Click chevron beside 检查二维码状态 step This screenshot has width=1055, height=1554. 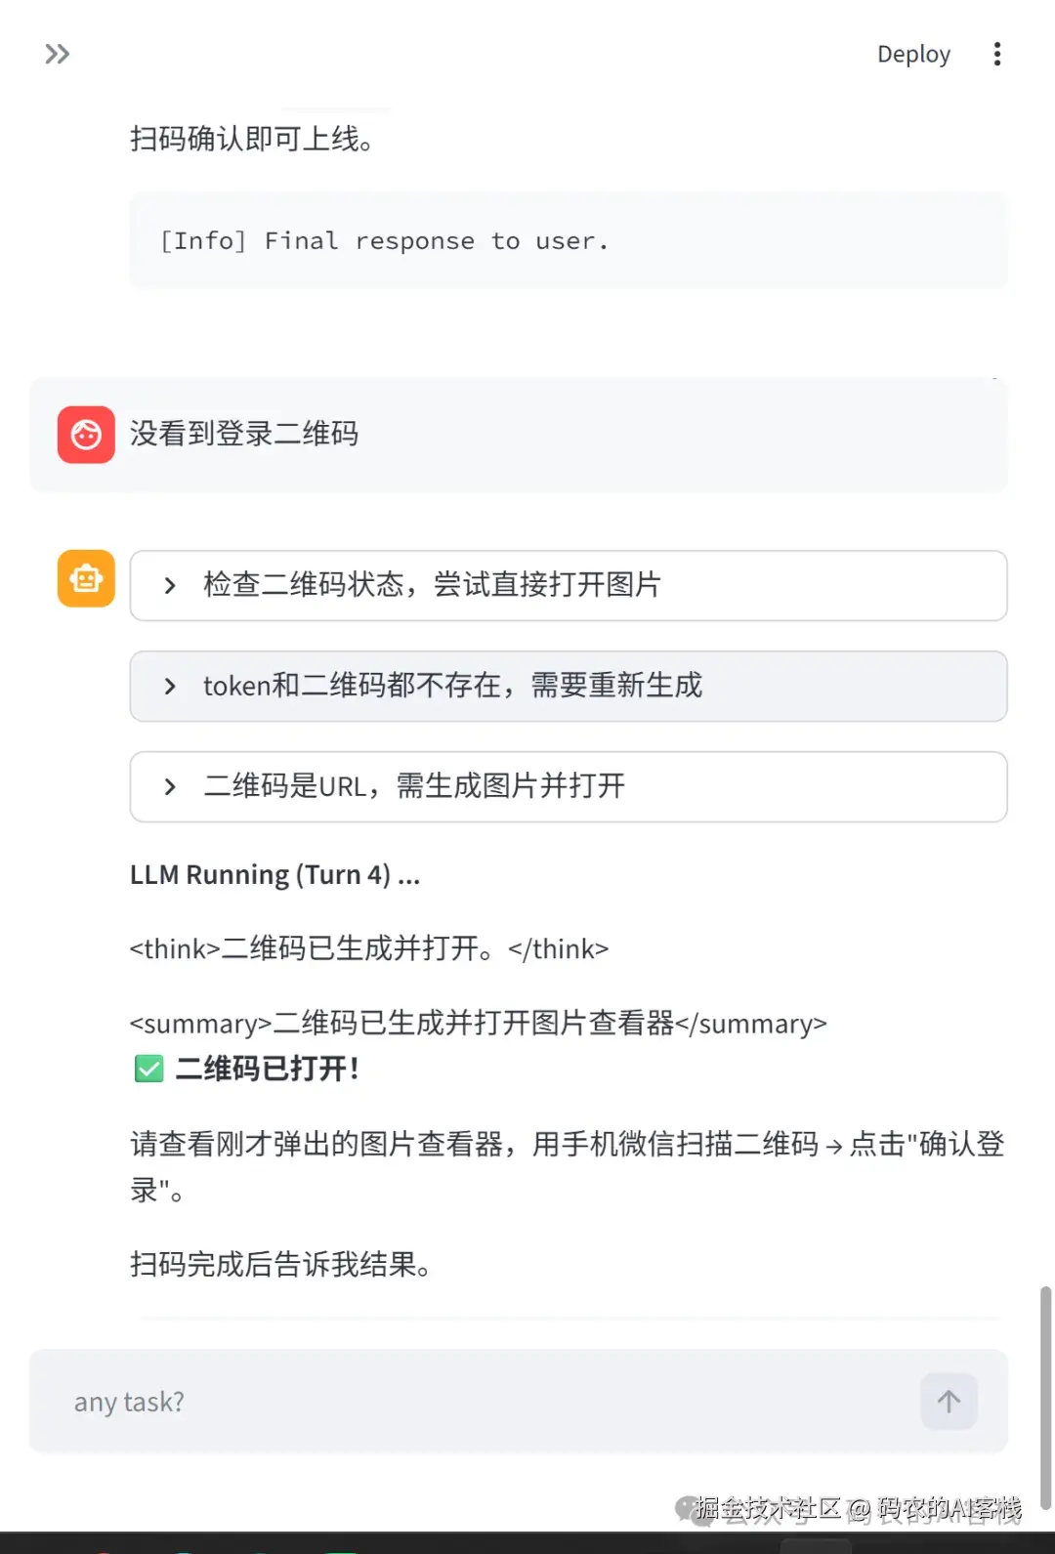coord(170,585)
